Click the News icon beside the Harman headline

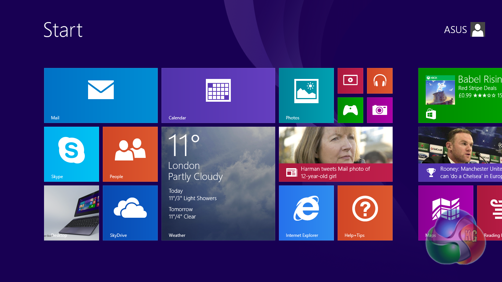291,173
